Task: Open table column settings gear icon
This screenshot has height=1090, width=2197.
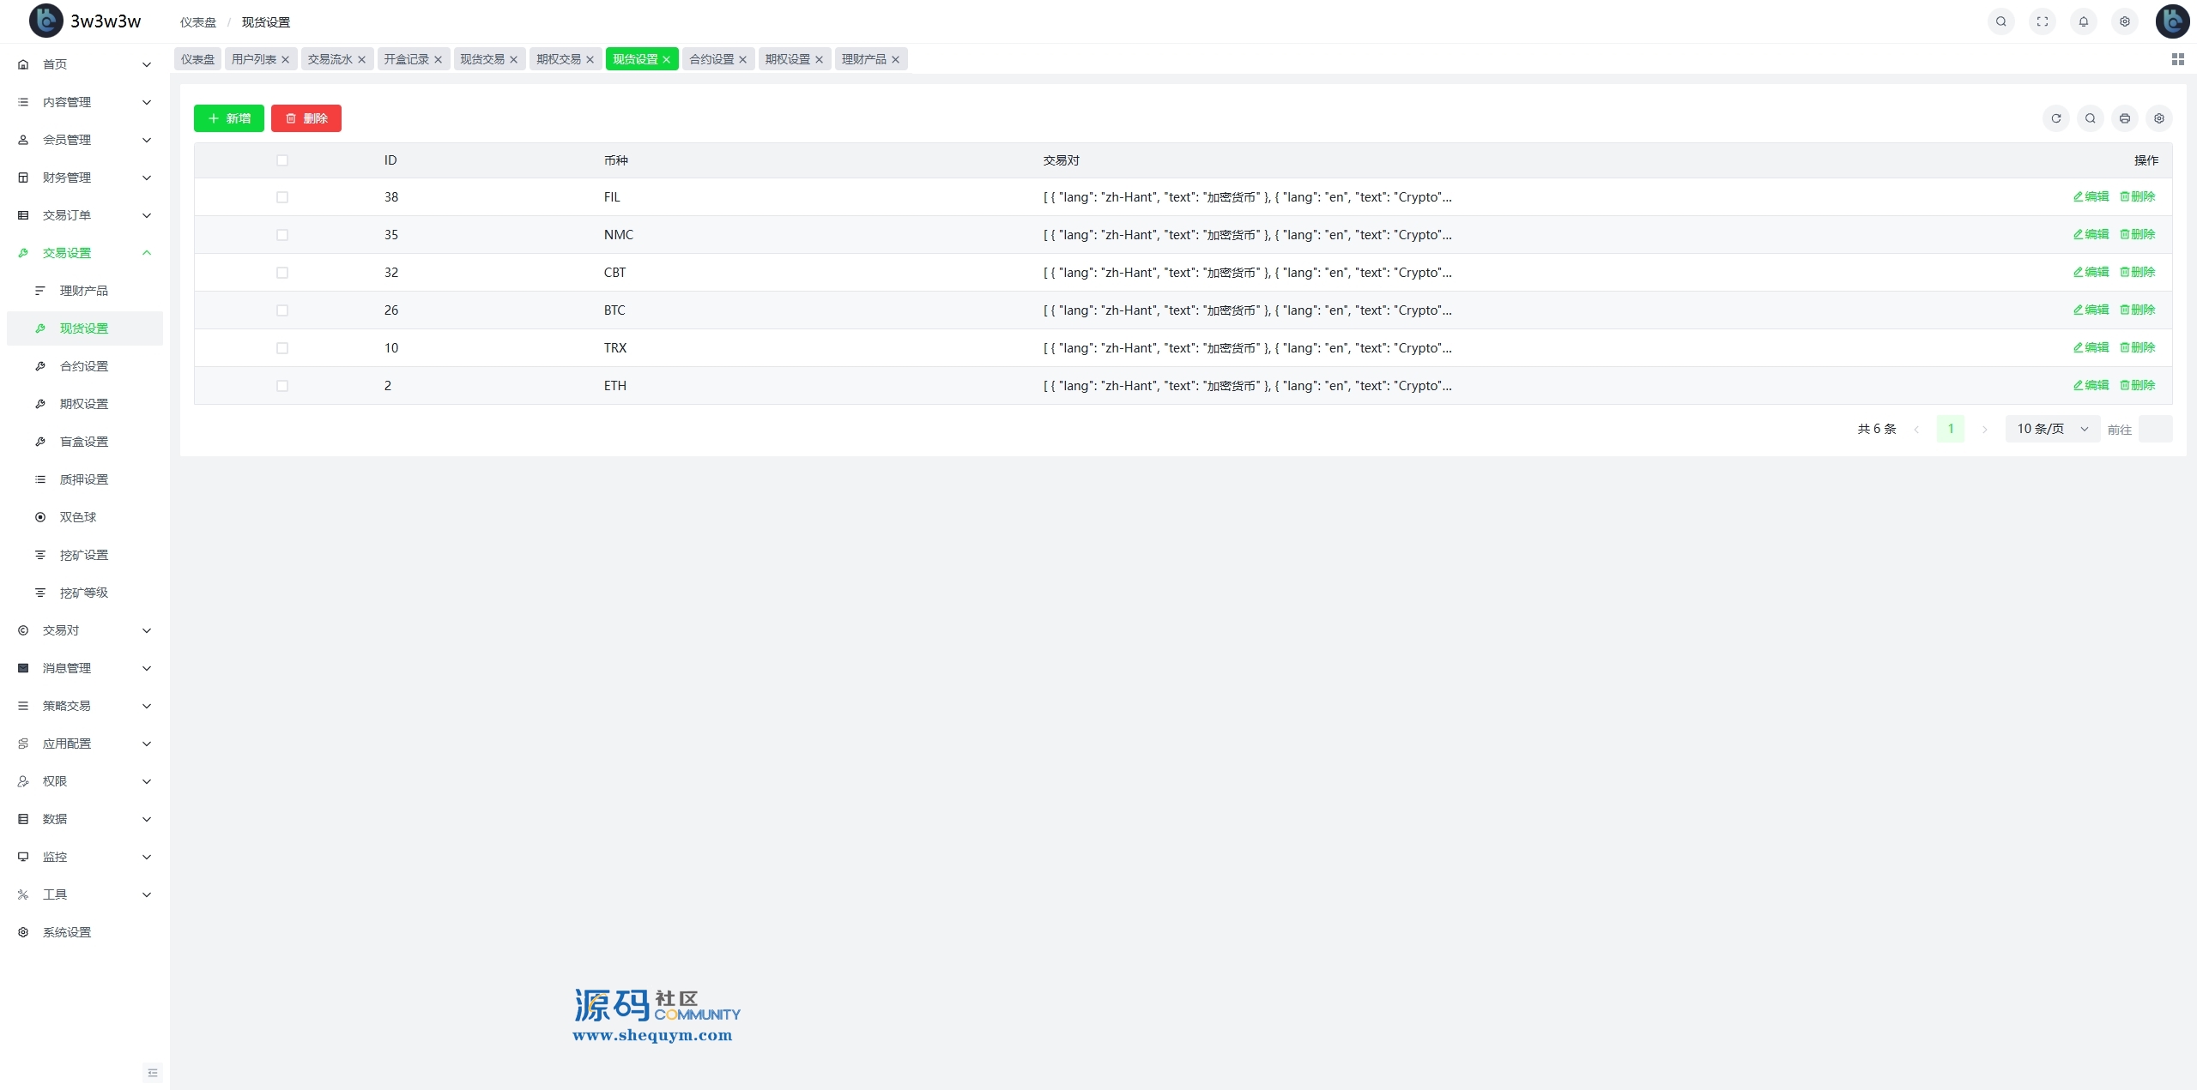Action: click(x=2158, y=118)
